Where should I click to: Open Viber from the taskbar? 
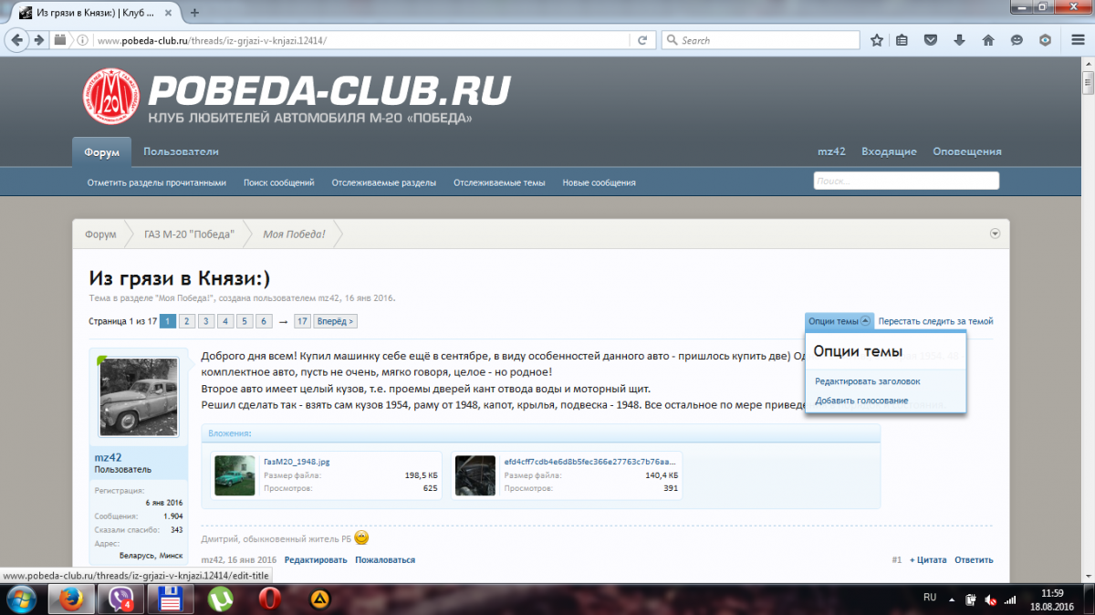121,599
